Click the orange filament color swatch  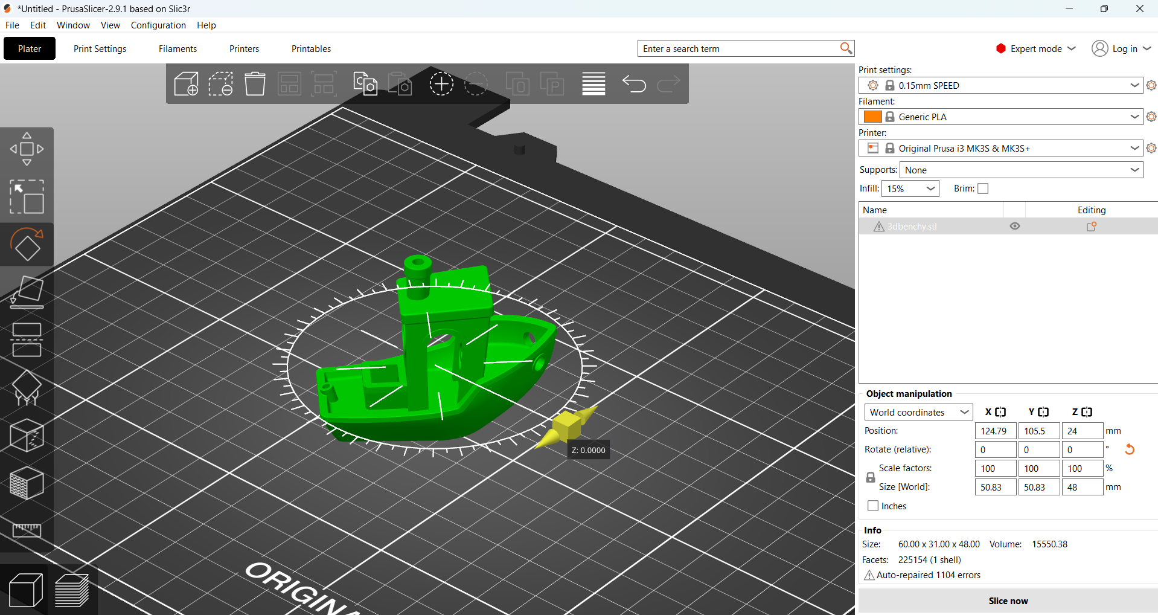[873, 117]
